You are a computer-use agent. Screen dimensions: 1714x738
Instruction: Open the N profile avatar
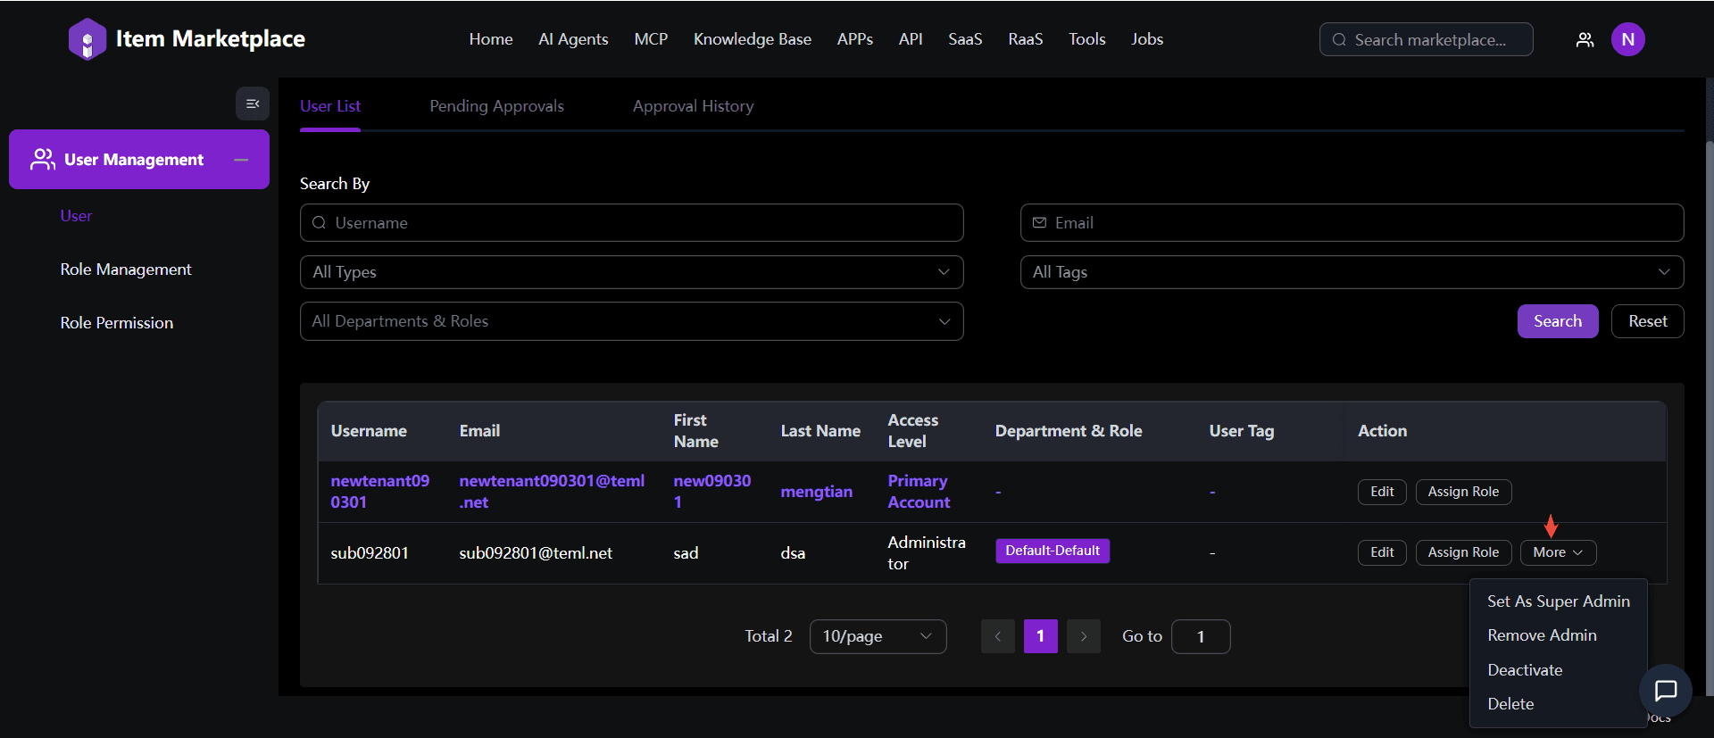(1627, 39)
